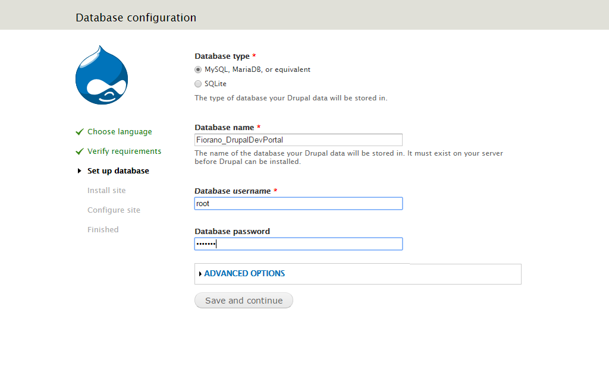Expand the Advanced Options section
This screenshot has height=379, width=609.
[x=244, y=273]
